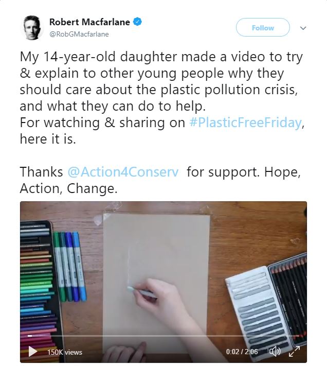Mute the video with the speaker icon
The width and height of the screenshot is (327, 366).
pyautogui.click(x=275, y=352)
